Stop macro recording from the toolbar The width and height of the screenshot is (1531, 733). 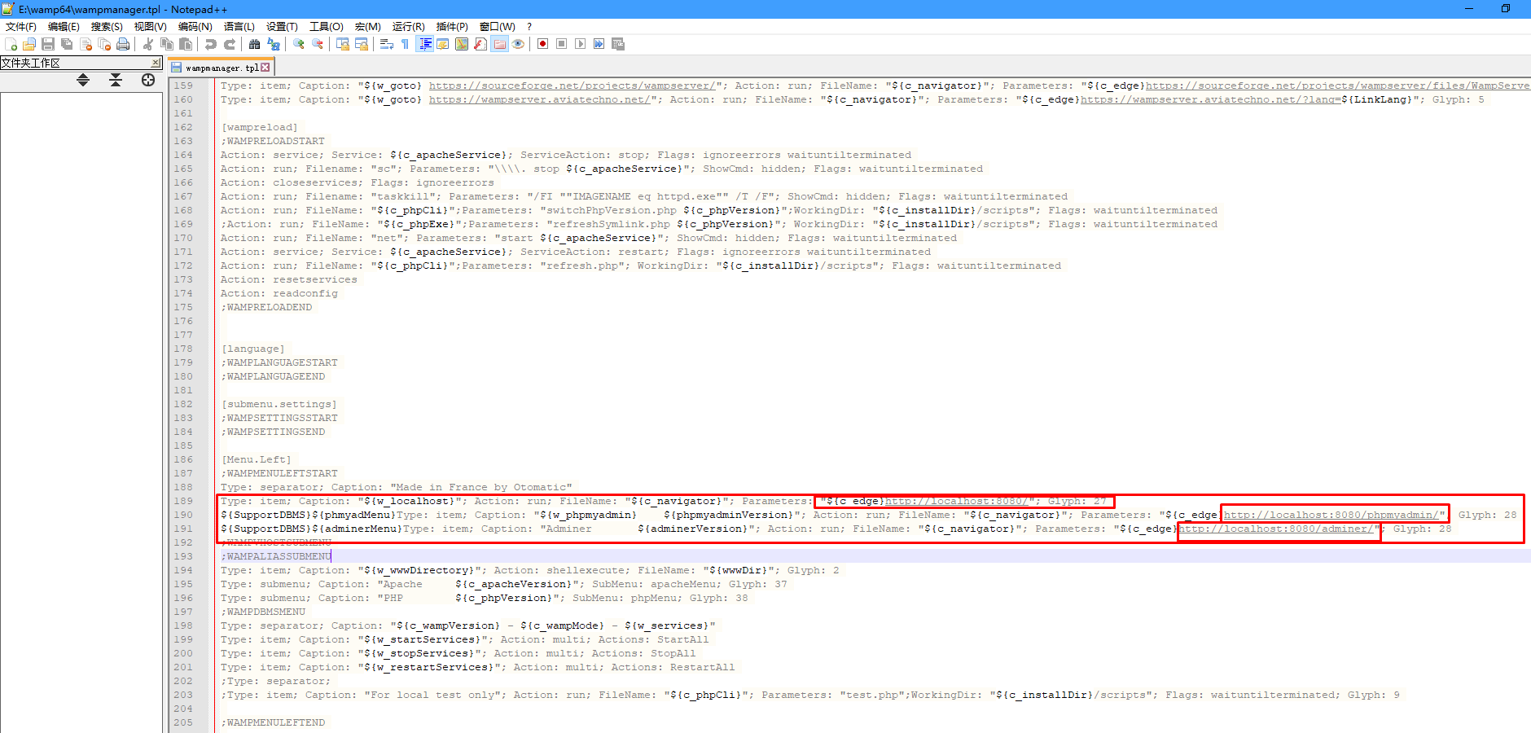click(x=562, y=44)
